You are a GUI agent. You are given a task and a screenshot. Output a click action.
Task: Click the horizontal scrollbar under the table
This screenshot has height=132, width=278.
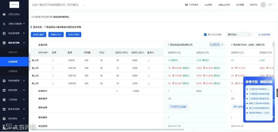click(108, 129)
